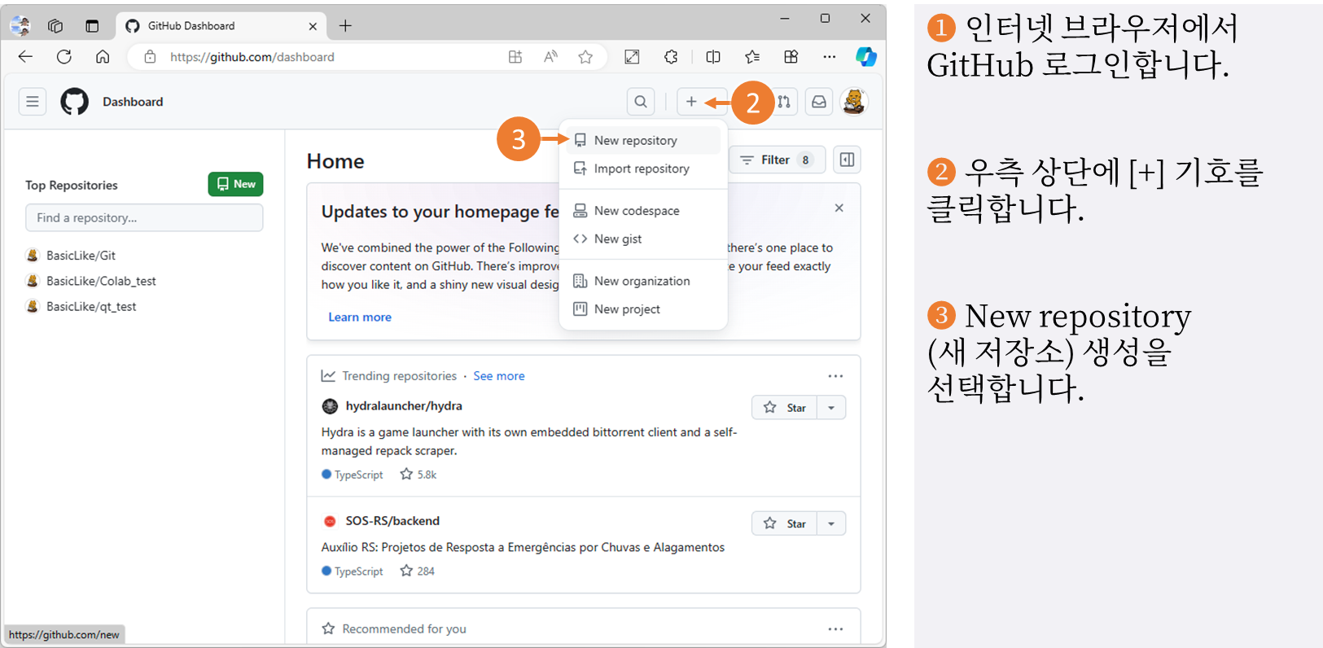The height and width of the screenshot is (648, 1323).
Task: Close the GitHub Dashboard tab
Action: [313, 26]
